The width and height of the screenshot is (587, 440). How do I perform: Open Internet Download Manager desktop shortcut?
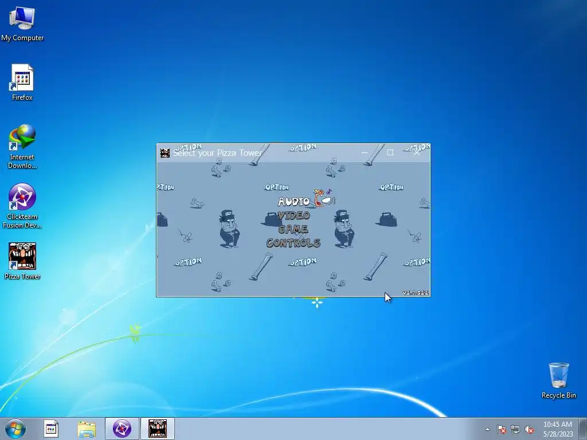(x=22, y=146)
